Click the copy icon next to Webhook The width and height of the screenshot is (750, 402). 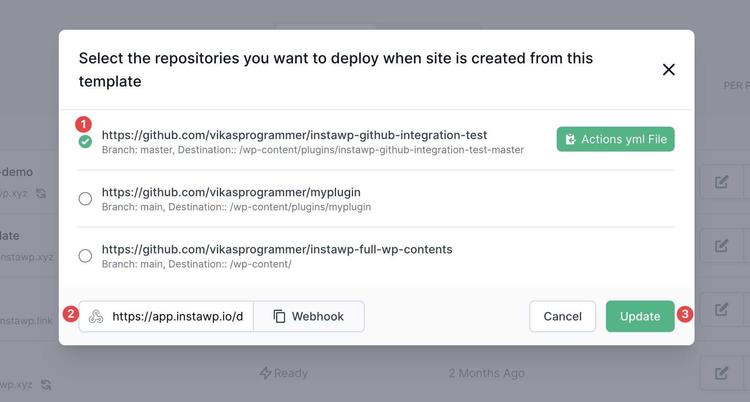(x=279, y=316)
